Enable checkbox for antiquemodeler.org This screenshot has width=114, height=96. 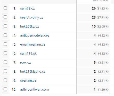click(x=5, y=35)
